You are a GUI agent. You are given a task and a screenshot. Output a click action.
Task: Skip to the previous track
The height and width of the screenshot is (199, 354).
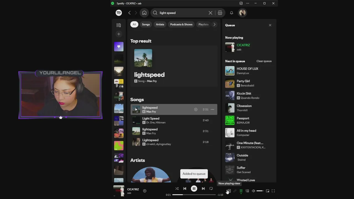185,188
